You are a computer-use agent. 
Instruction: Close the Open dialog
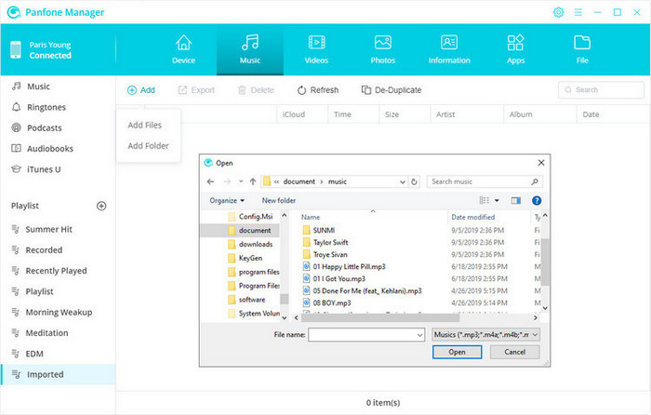coord(541,163)
